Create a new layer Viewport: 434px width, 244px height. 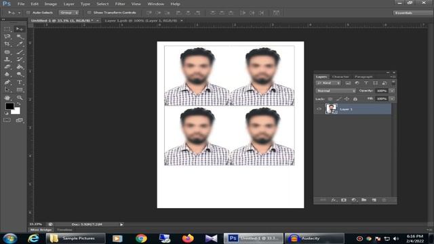[x=374, y=200]
